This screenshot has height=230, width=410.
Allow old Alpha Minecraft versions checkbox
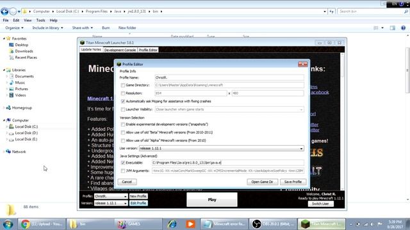123,141
